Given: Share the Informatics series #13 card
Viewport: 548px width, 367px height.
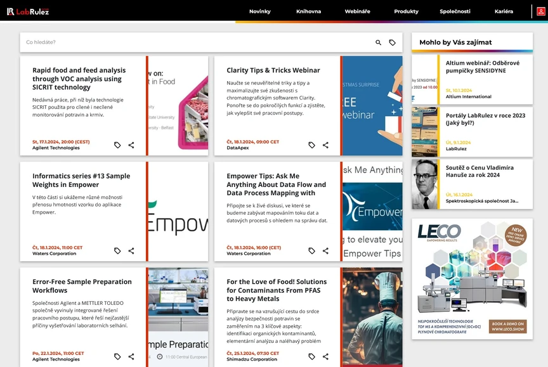Looking at the screenshot, I should coord(131,251).
